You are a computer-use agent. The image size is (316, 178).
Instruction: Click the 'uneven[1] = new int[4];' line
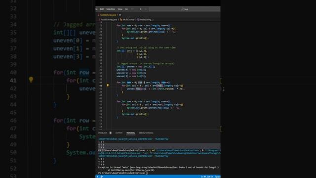[x=131, y=73]
